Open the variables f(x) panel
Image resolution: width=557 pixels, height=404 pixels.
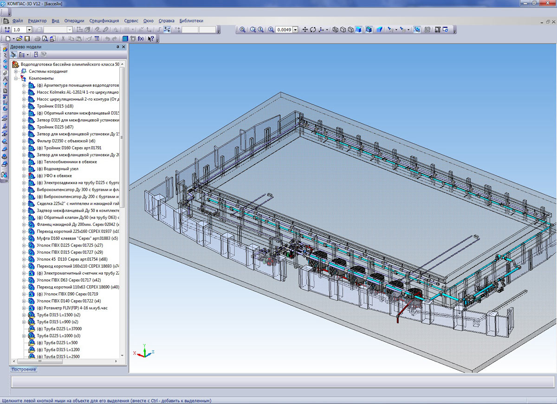pos(141,39)
